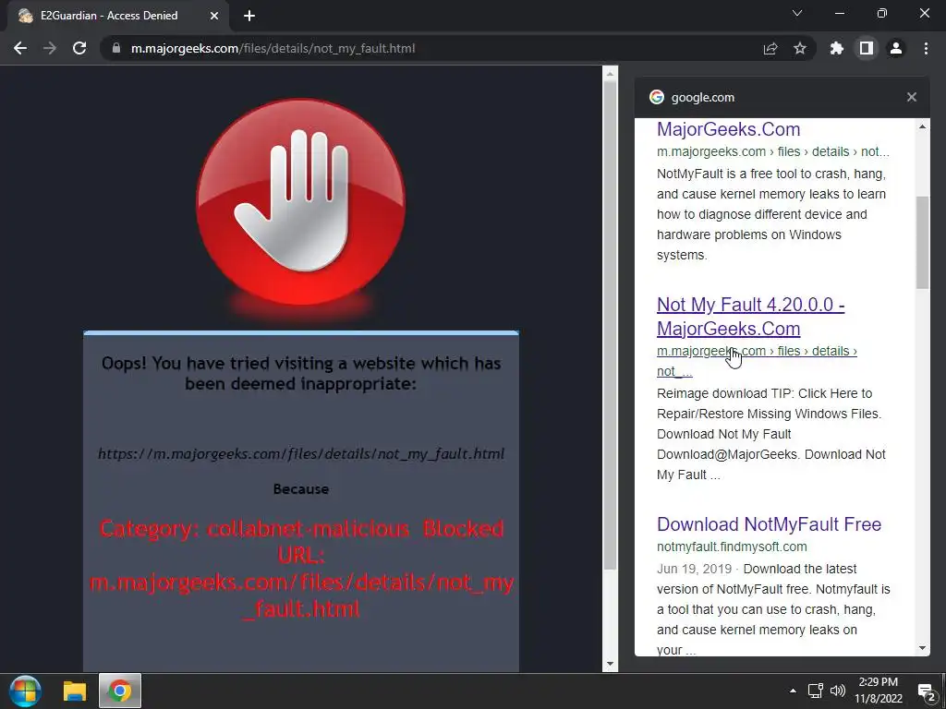The height and width of the screenshot is (709, 946).
Task: View site information via padlock icon
Action: pos(116,48)
